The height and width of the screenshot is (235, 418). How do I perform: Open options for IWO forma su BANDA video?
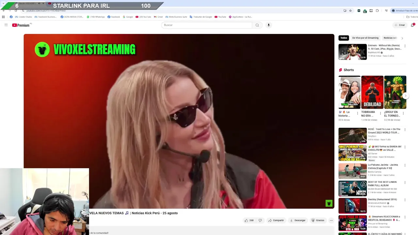pyautogui.click(x=405, y=147)
